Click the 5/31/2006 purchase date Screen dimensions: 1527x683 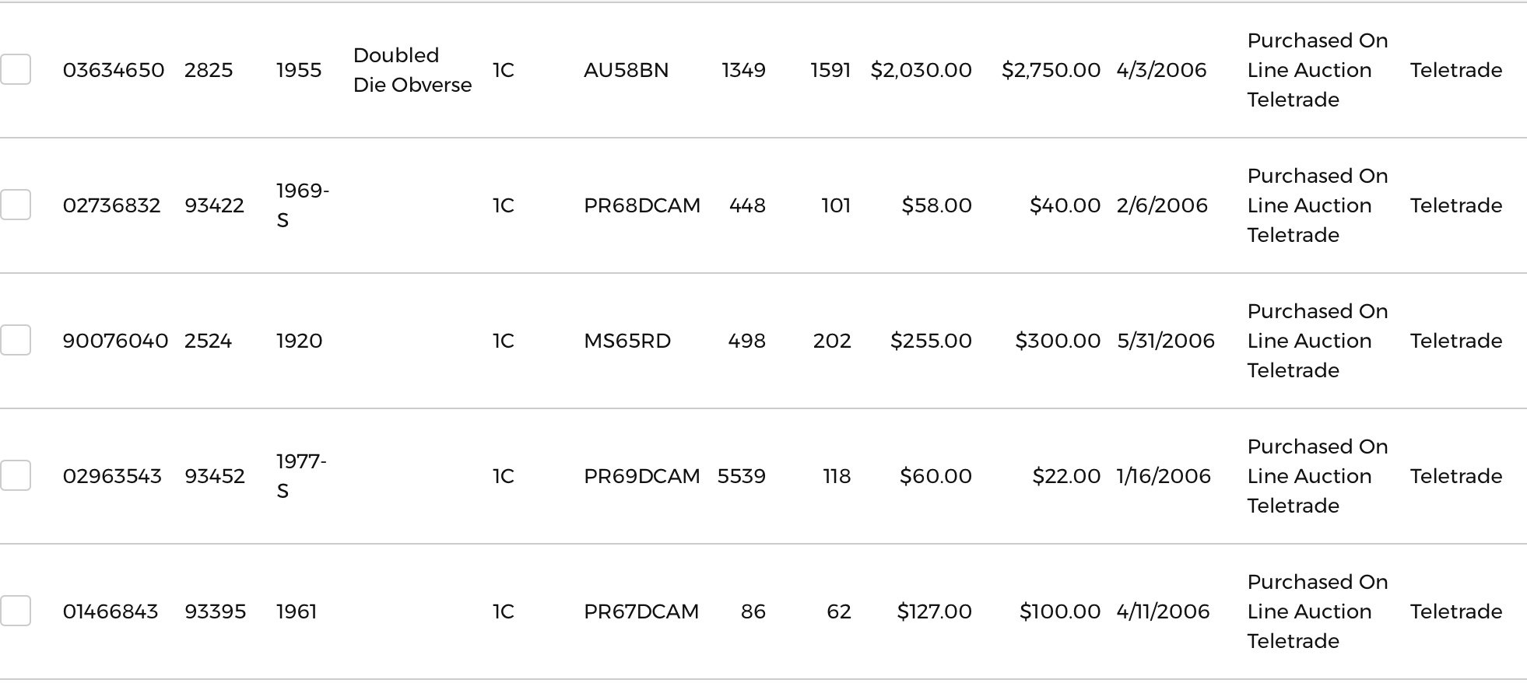(x=1165, y=341)
